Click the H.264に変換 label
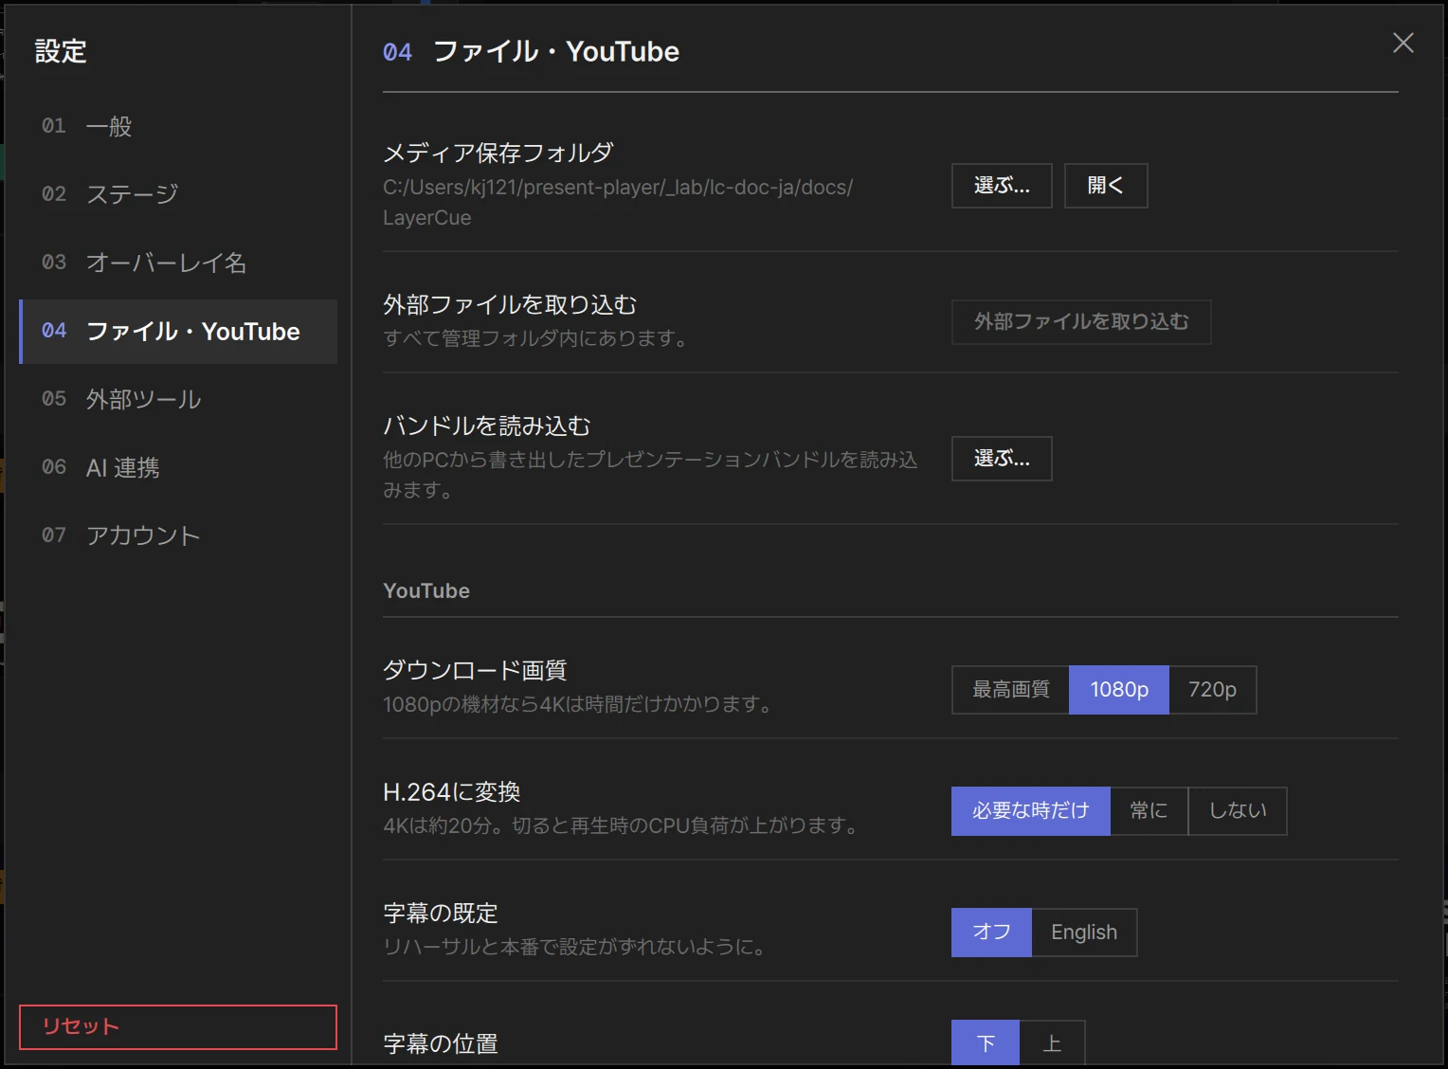This screenshot has height=1069, width=1448. coord(452,791)
